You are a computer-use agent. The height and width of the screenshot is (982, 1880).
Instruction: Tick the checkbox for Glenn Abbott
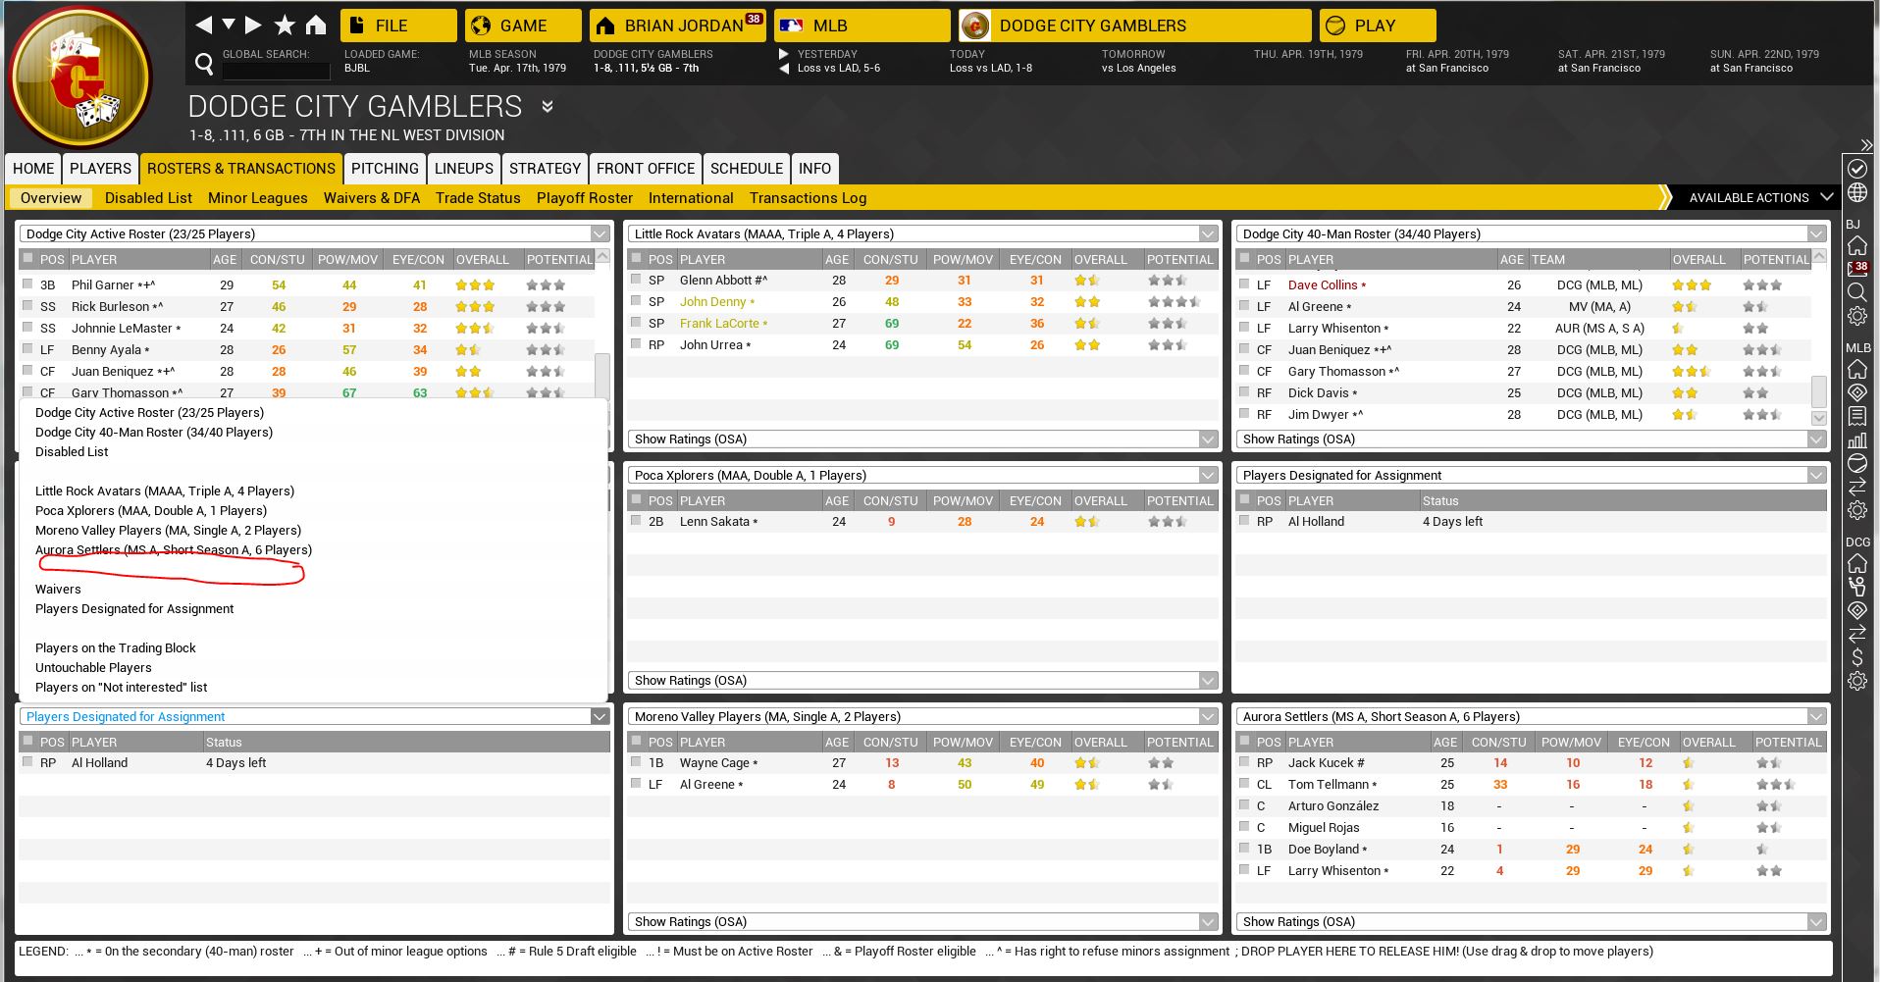coord(636,280)
